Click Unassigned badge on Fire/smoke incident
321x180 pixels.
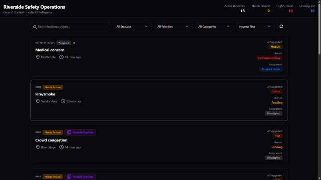pyautogui.click(x=274, y=113)
